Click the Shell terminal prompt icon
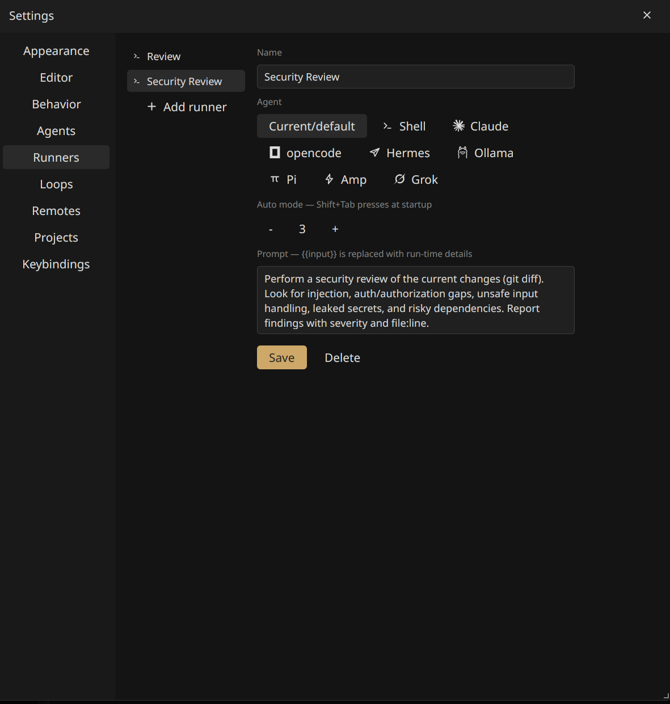 (x=387, y=126)
